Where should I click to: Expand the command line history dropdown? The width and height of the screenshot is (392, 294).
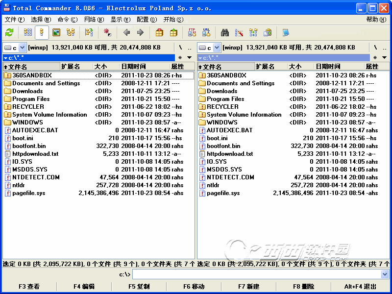click(385, 274)
